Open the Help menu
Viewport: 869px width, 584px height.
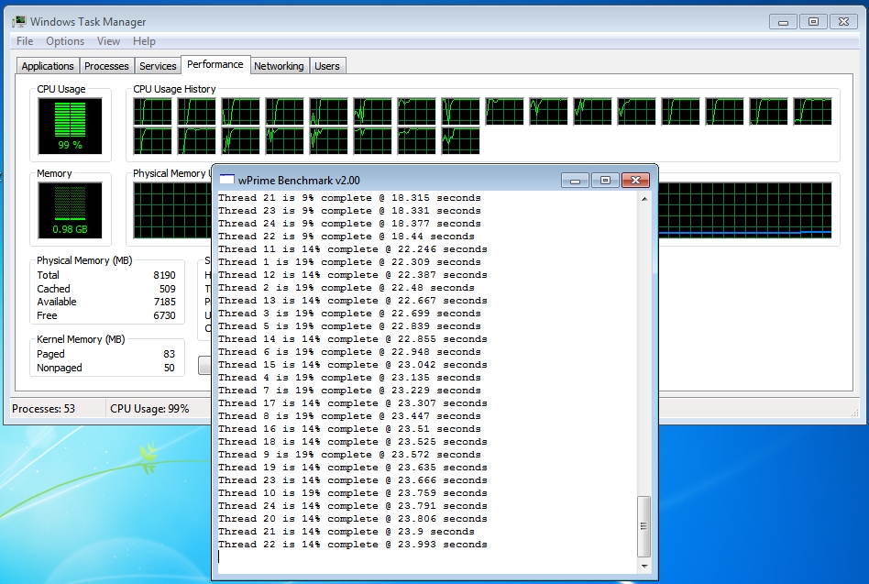[144, 41]
